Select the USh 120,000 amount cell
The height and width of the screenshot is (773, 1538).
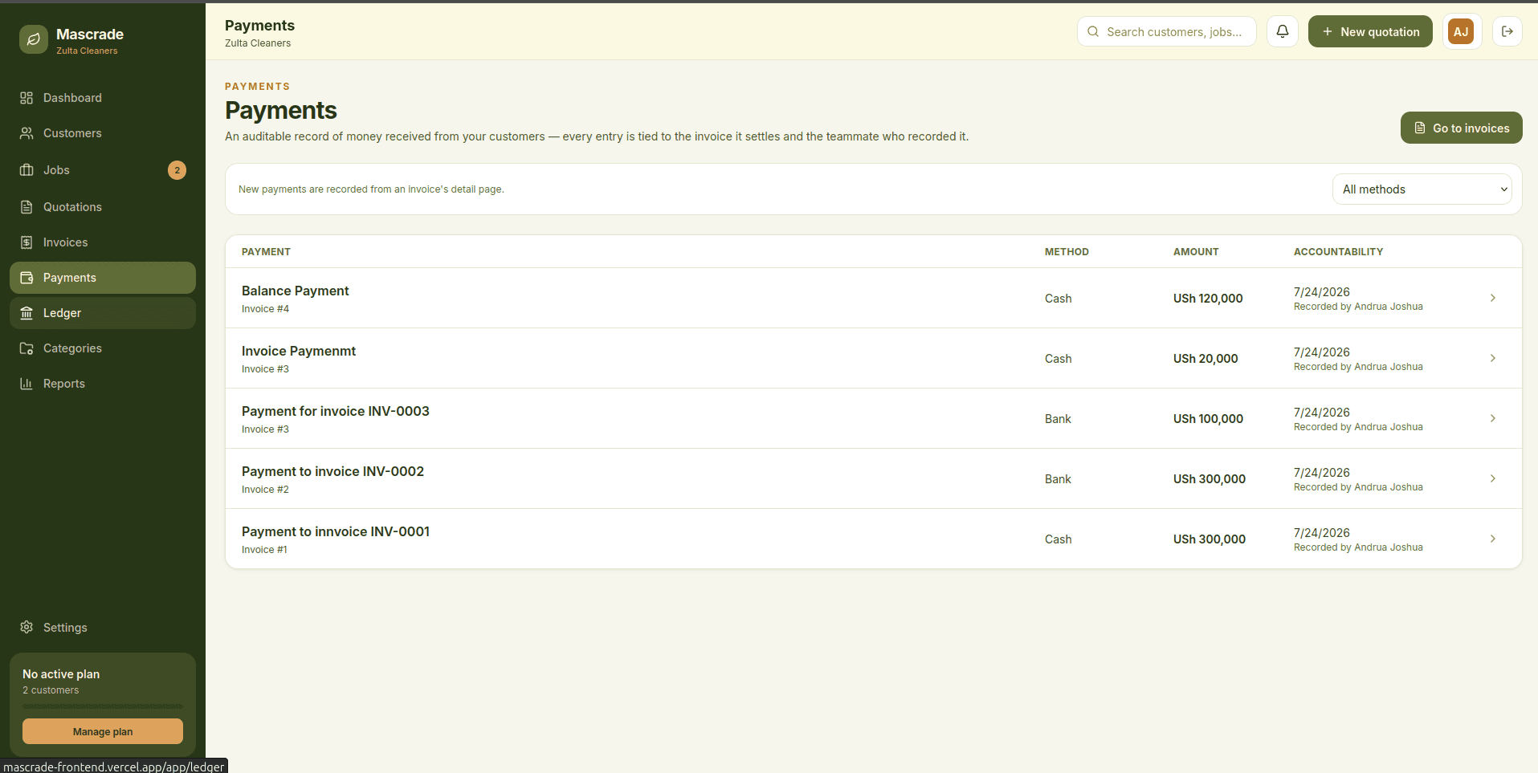pyautogui.click(x=1208, y=299)
